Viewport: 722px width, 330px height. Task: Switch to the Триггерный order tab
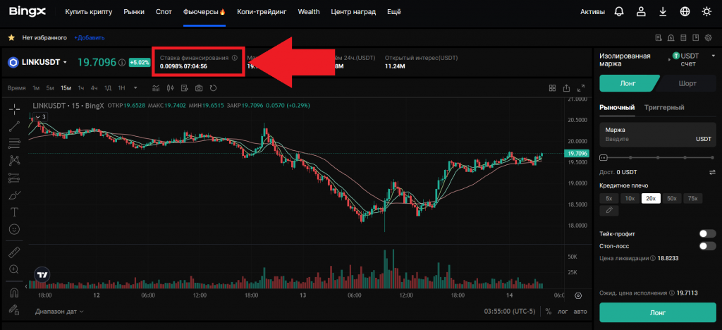[666, 107]
